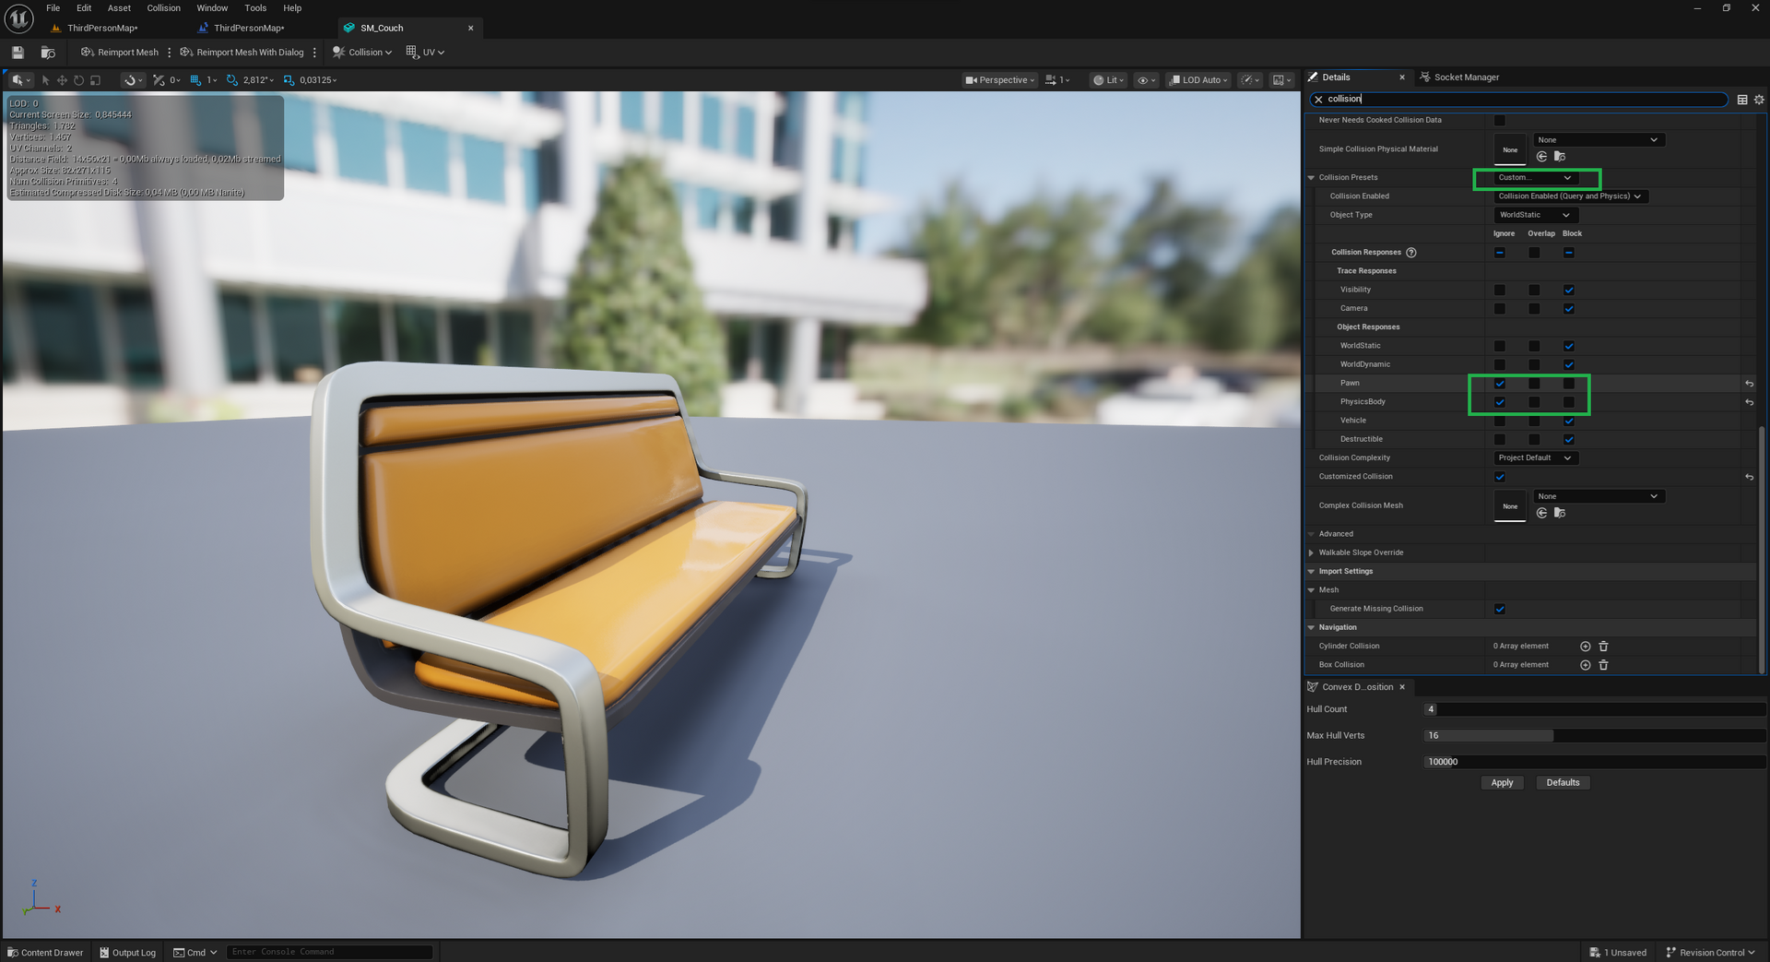
Task: Uncheck Generate Missing Collision
Action: [x=1500, y=609]
